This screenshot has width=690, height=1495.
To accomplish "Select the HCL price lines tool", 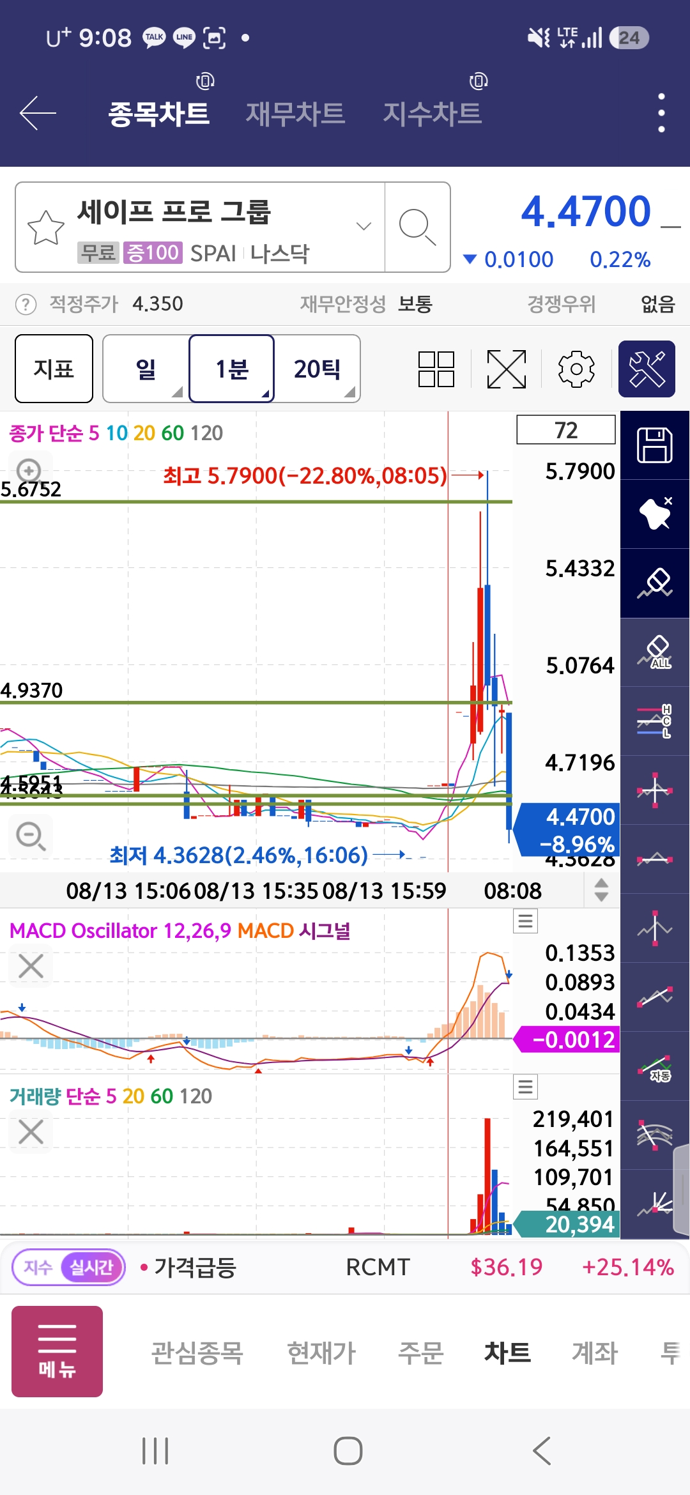I will tap(655, 721).
